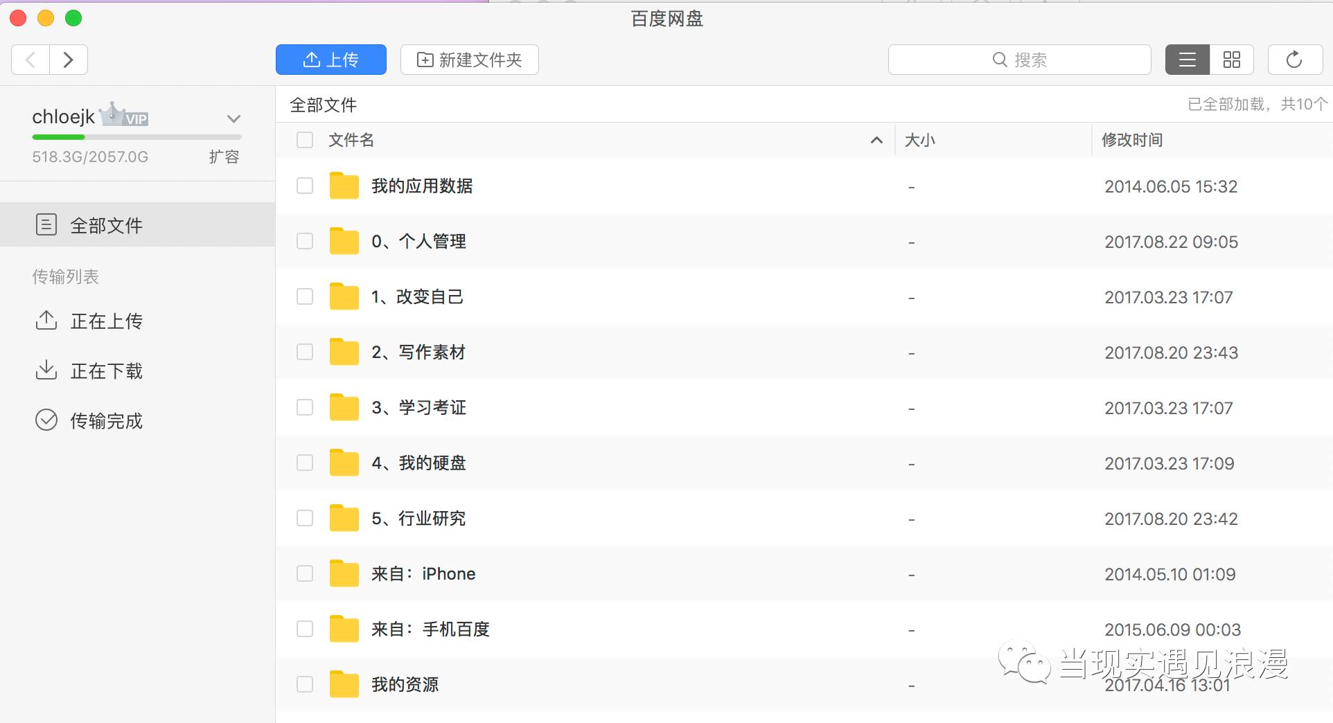1333x723 pixels.
Task: Check the box for 5、行业研究
Action: click(x=305, y=518)
